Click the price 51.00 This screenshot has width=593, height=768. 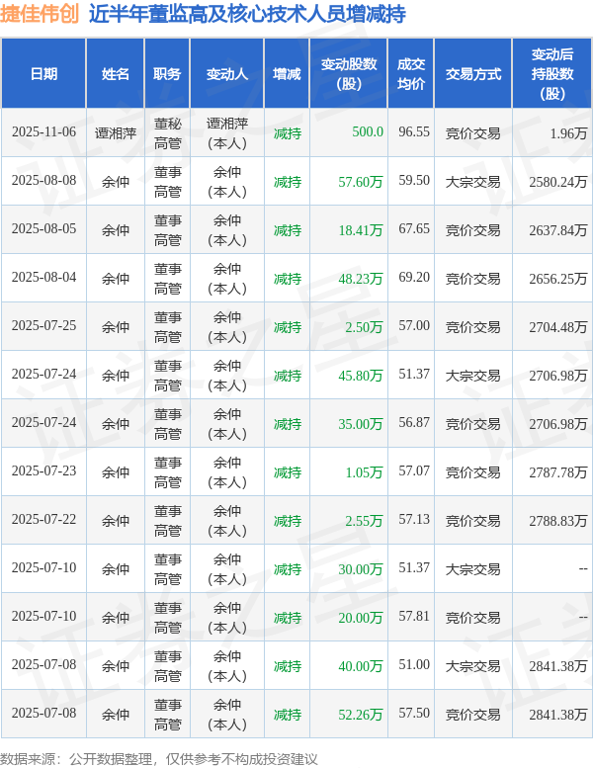[x=414, y=664]
